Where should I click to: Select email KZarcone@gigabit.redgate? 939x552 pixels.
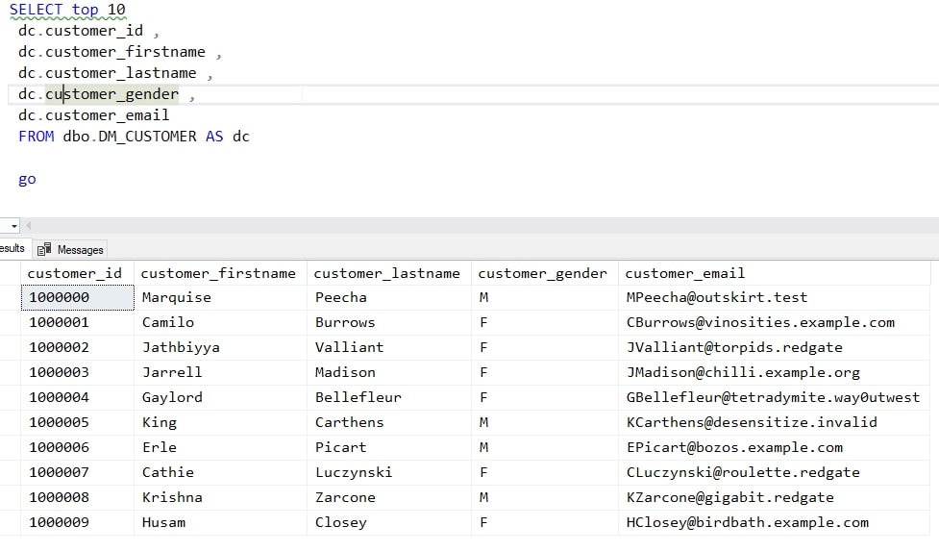775,497
